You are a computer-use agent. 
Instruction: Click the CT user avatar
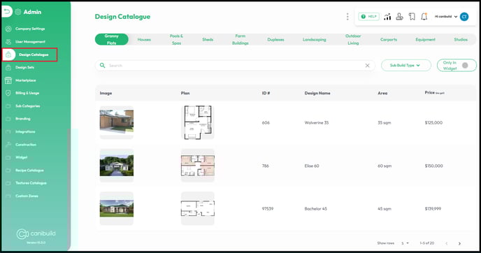click(x=464, y=17)
